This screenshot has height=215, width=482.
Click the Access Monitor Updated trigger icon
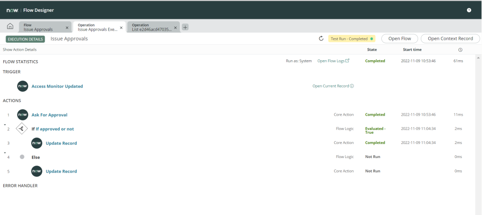(23, 87)
